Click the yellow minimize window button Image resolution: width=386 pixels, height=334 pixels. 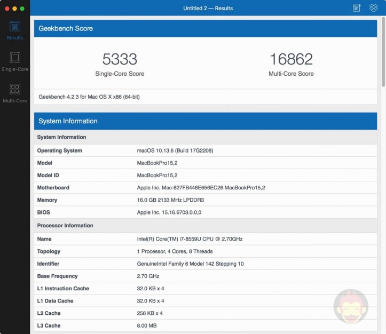tap(14, 9)
